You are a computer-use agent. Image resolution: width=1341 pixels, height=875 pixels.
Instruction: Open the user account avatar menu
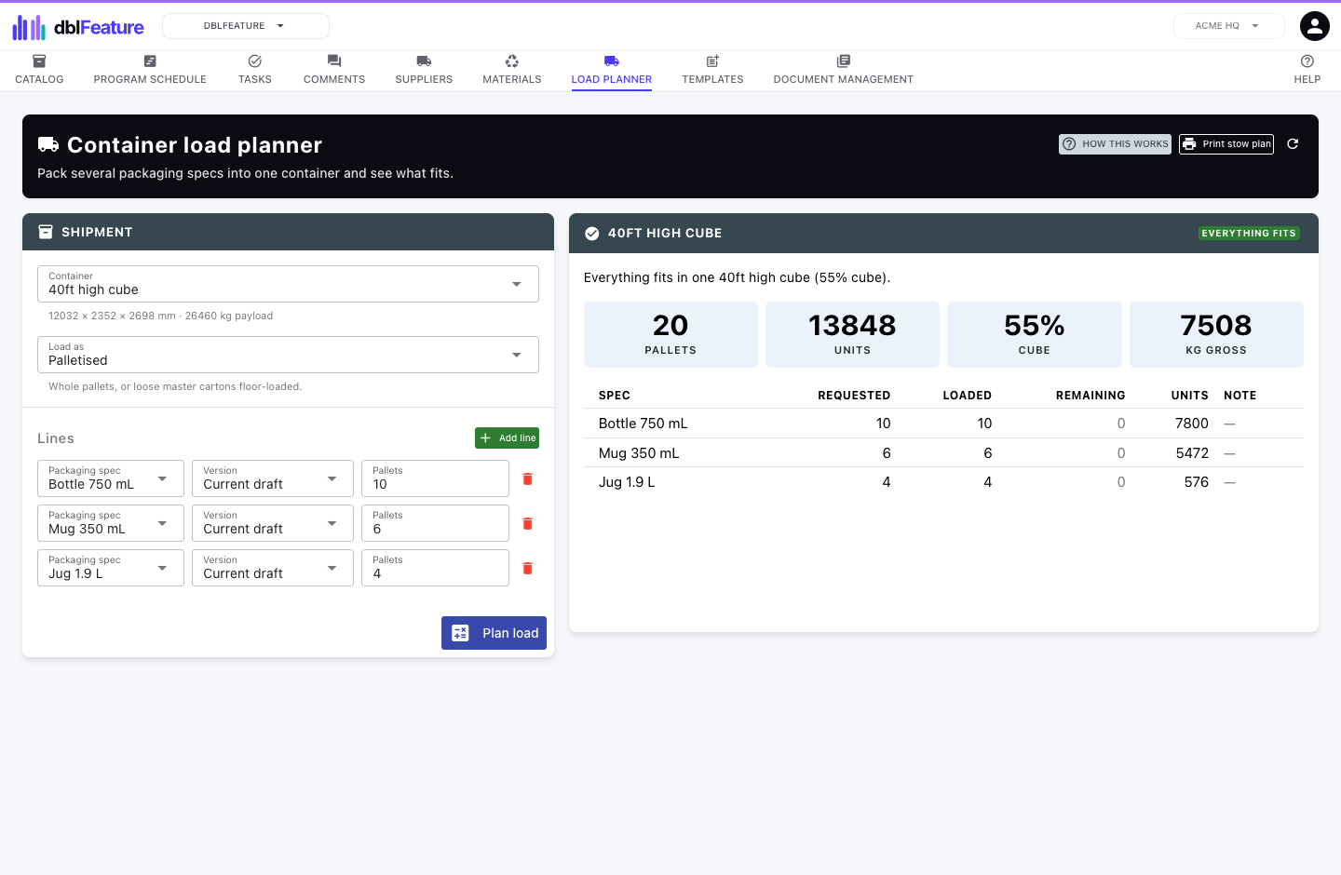[x=1315, y=26]
